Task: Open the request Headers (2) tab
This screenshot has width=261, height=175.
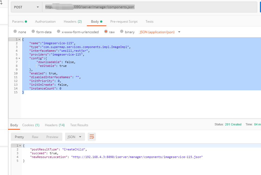Action: click(x=73, y=22)
